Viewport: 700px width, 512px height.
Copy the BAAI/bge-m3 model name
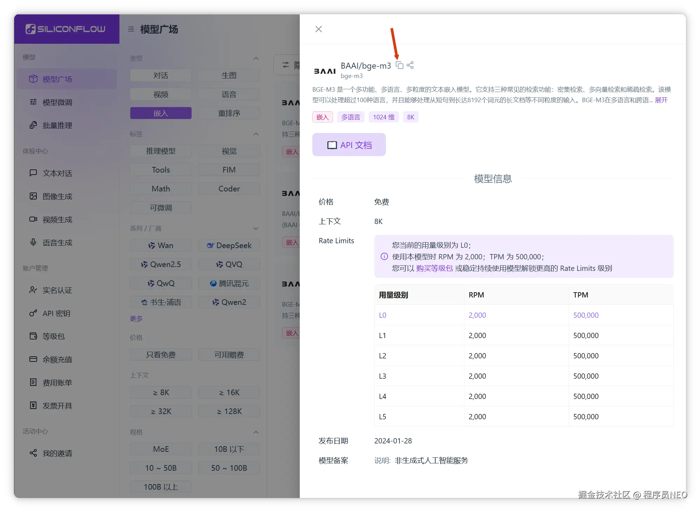click(400, 65)
